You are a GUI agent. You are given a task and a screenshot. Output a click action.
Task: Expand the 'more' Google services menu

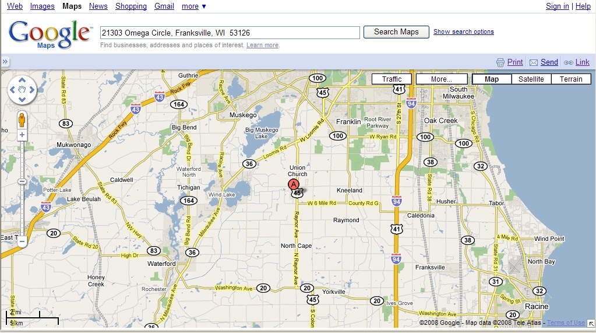[x=193, y=6]
